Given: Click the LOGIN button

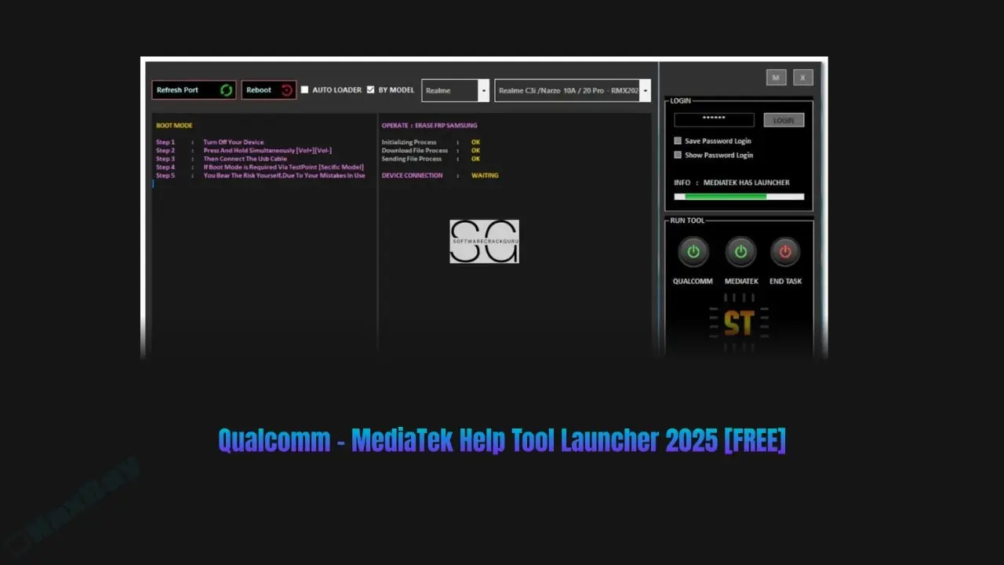Looking at the screenshot, I should point(784,120).
